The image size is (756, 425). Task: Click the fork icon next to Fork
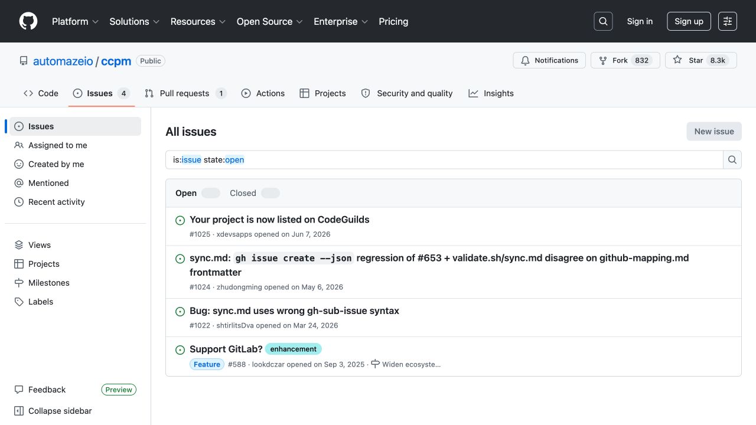(603, 60)
